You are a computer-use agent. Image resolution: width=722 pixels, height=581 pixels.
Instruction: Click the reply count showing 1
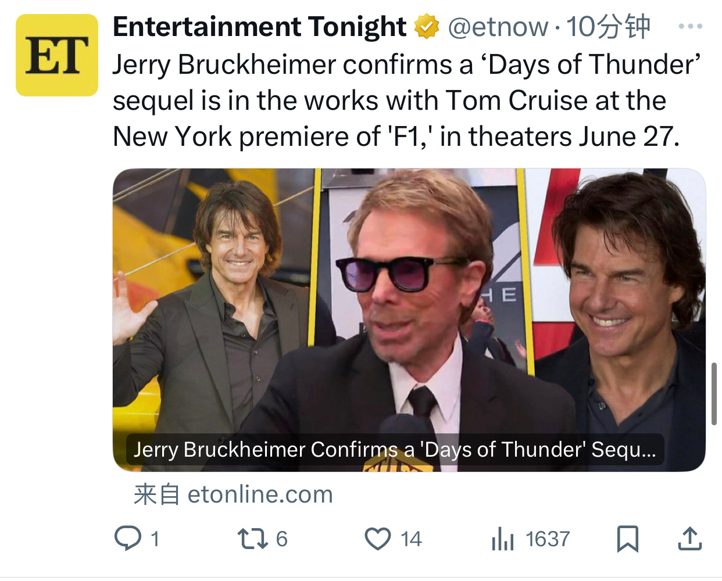pyautogui.click(x=155, y=539)
